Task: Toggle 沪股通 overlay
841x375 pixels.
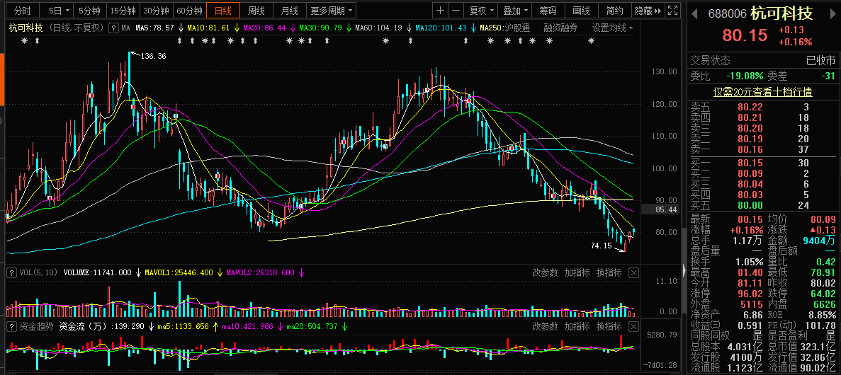Action: [x=517, y=28]
